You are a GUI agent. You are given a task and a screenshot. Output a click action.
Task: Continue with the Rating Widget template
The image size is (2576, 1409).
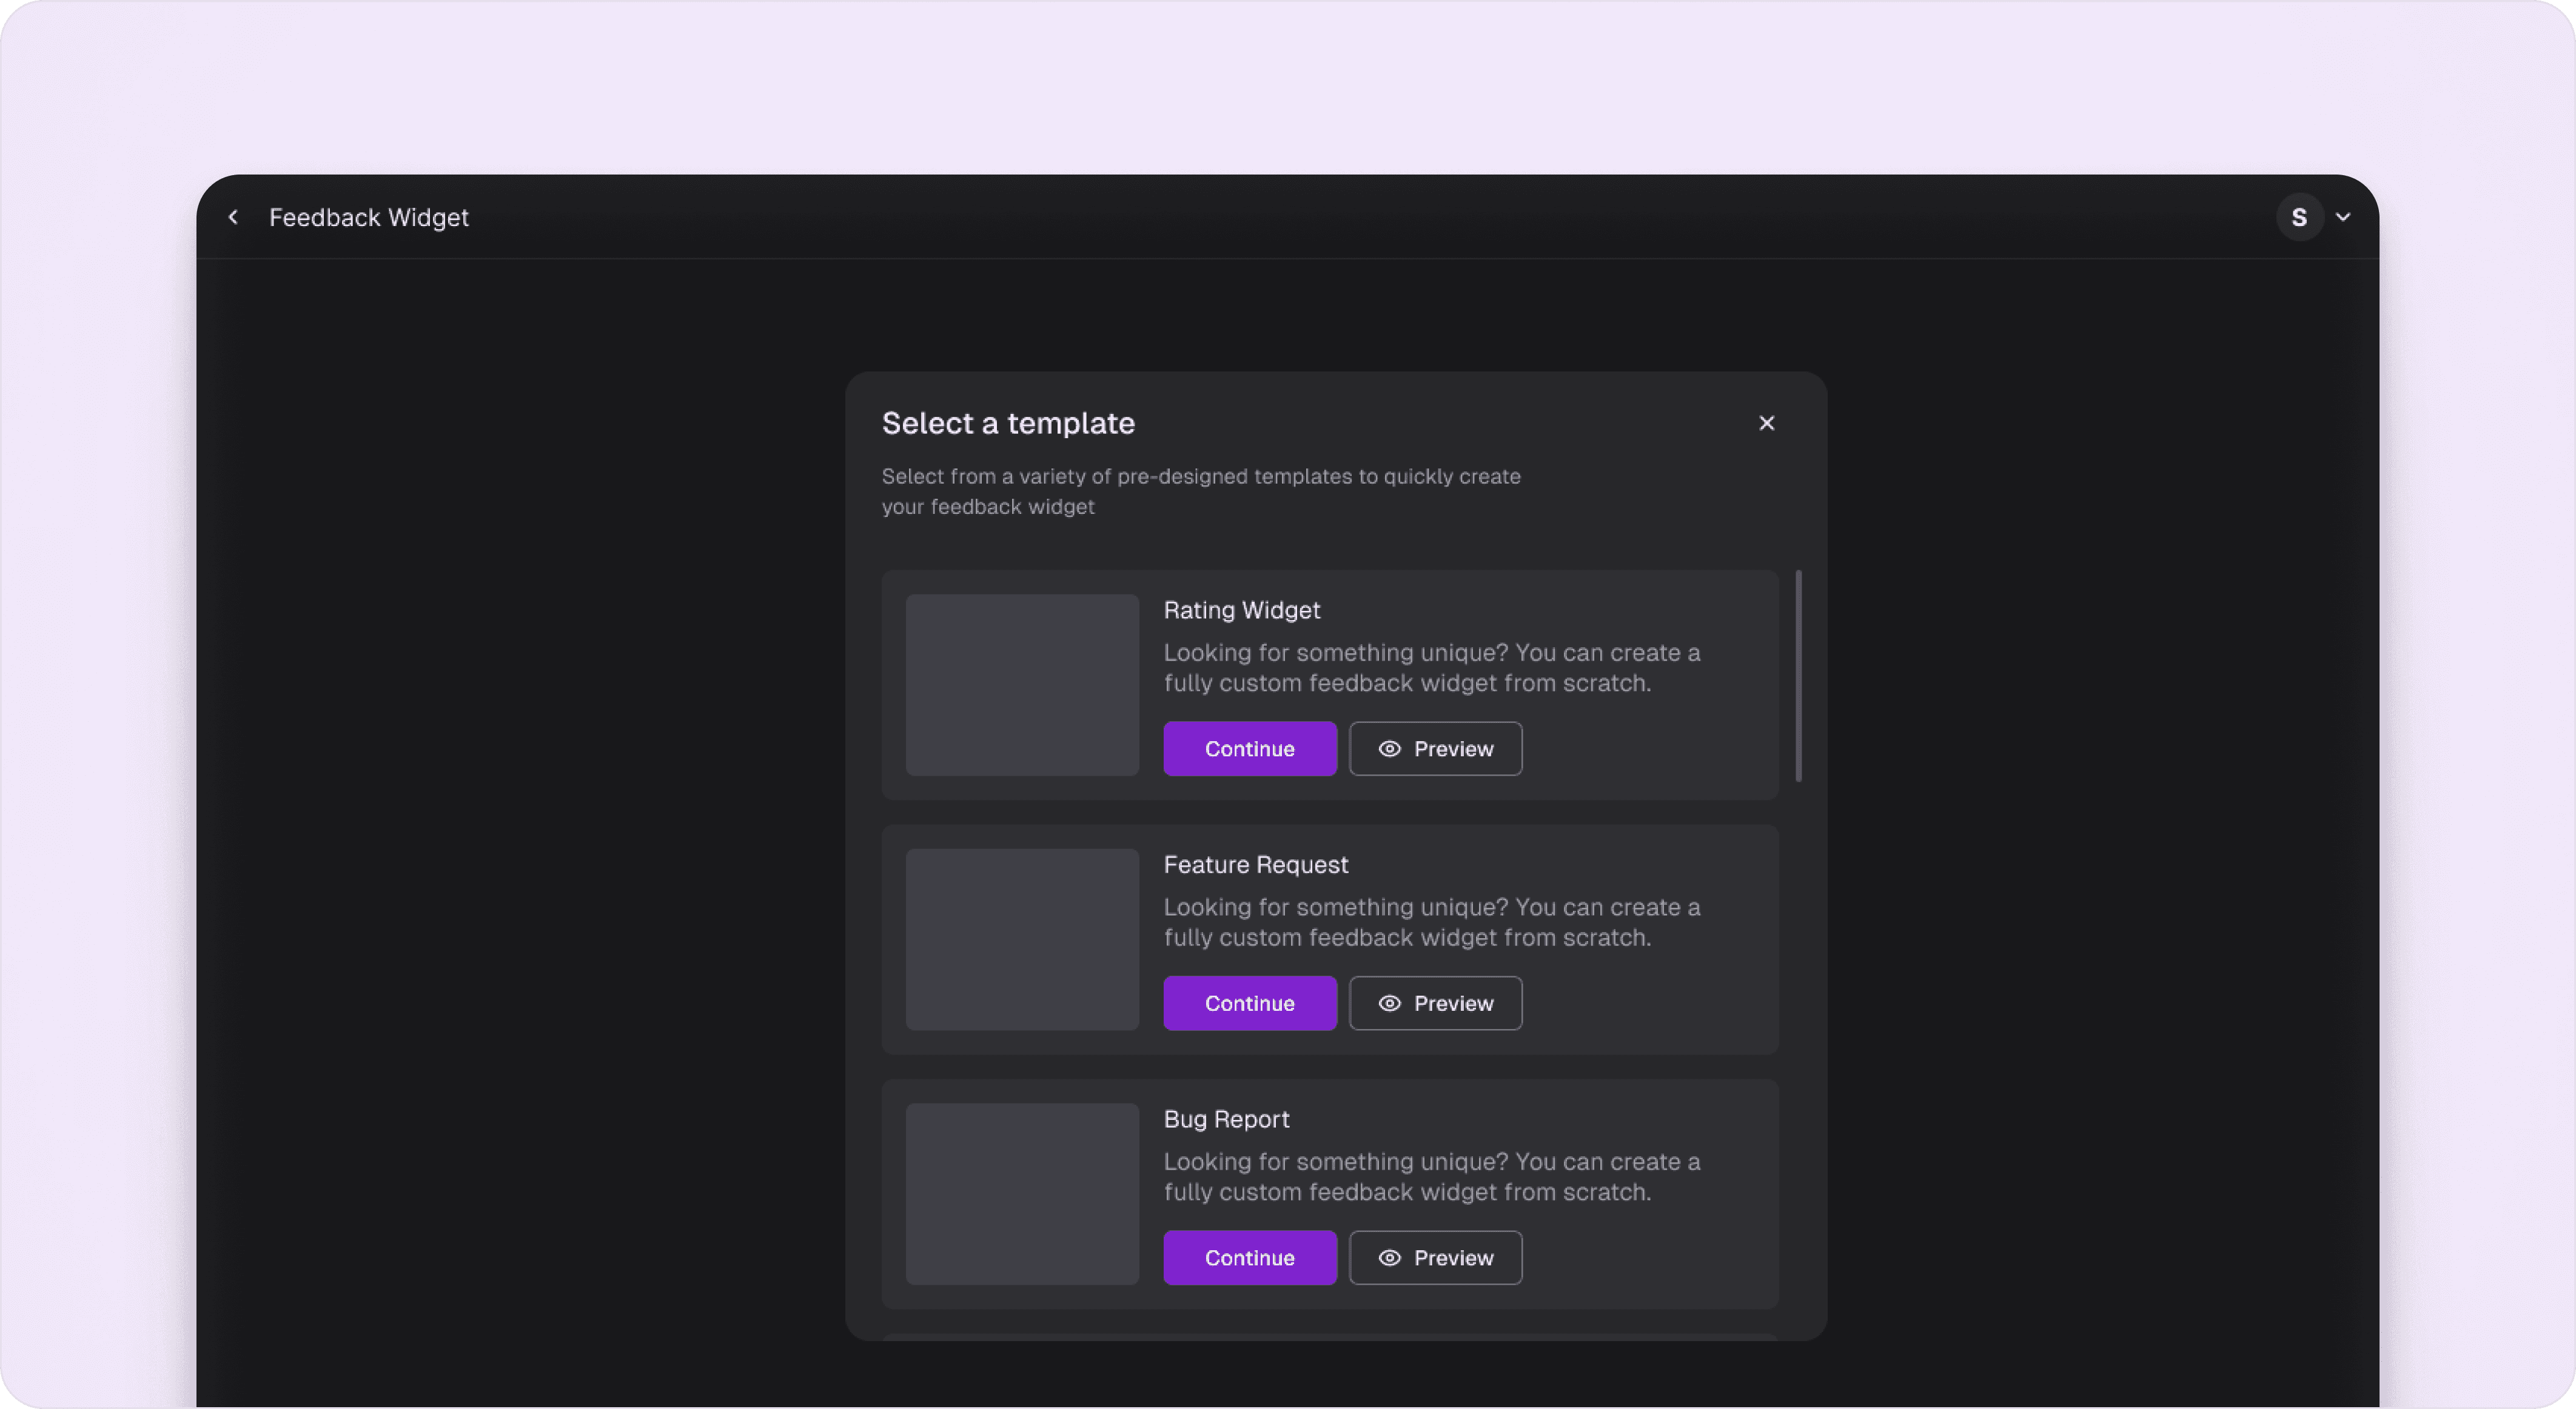tap(1249, 748)
